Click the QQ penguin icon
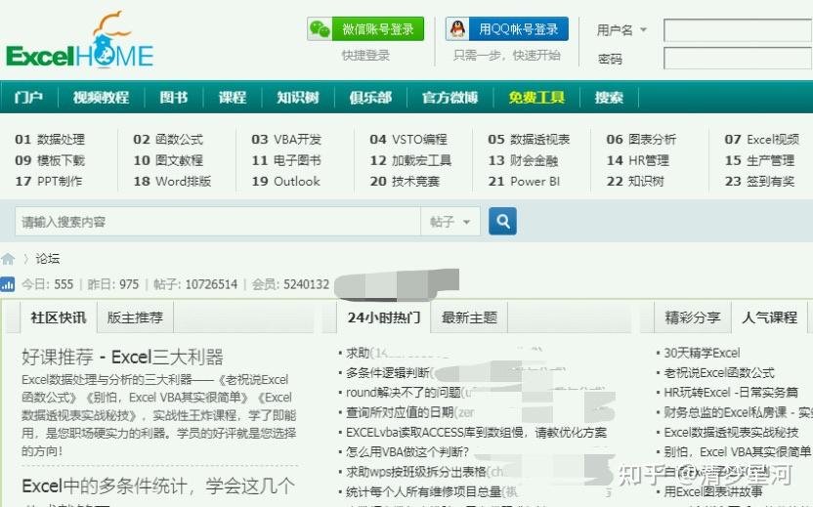 click(x=457, y=28)
